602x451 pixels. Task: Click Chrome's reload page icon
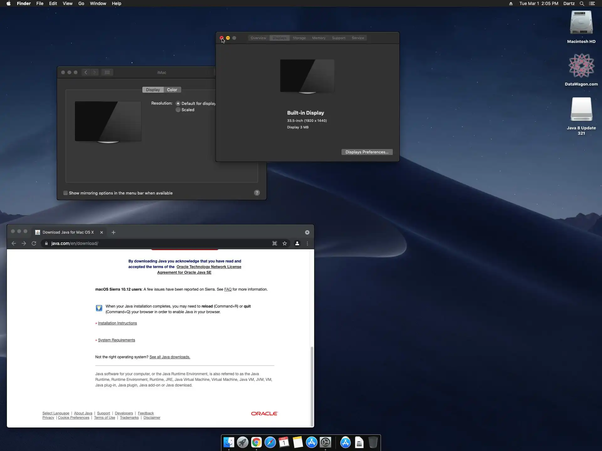tap(34, 243)
